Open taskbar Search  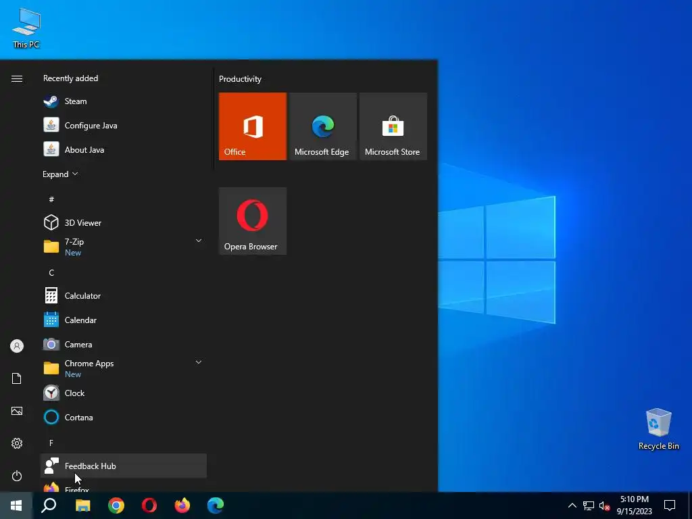(49, 505)
